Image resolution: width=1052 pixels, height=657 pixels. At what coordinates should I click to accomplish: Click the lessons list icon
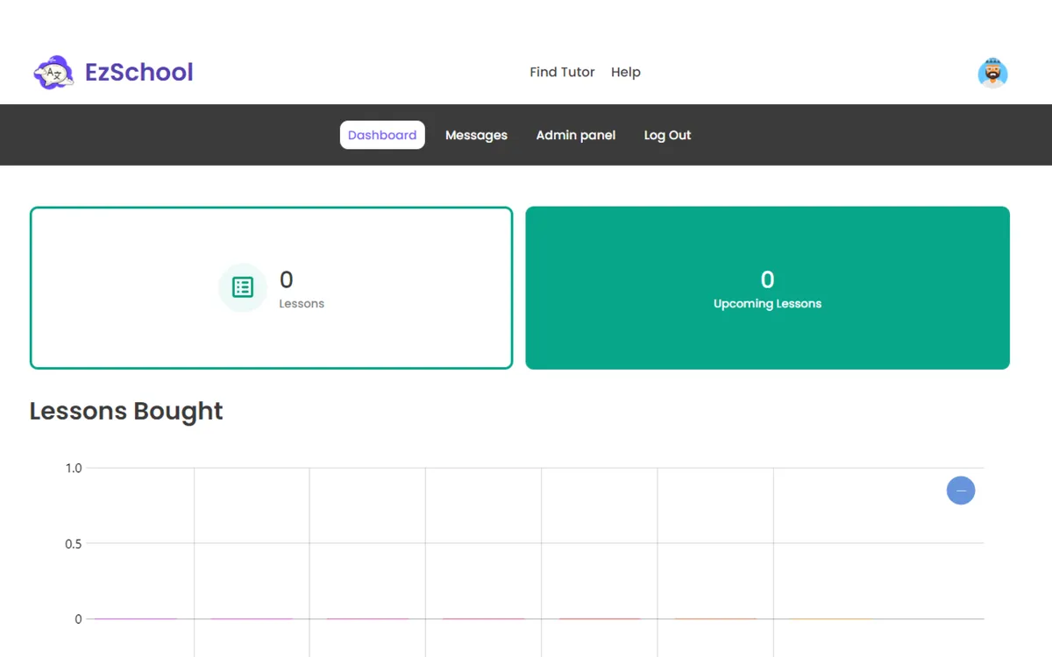[x=242, y=287]
